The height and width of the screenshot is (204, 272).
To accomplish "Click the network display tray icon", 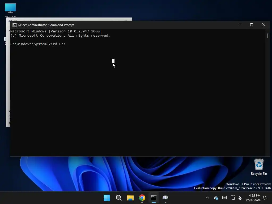I will [233, 198].
